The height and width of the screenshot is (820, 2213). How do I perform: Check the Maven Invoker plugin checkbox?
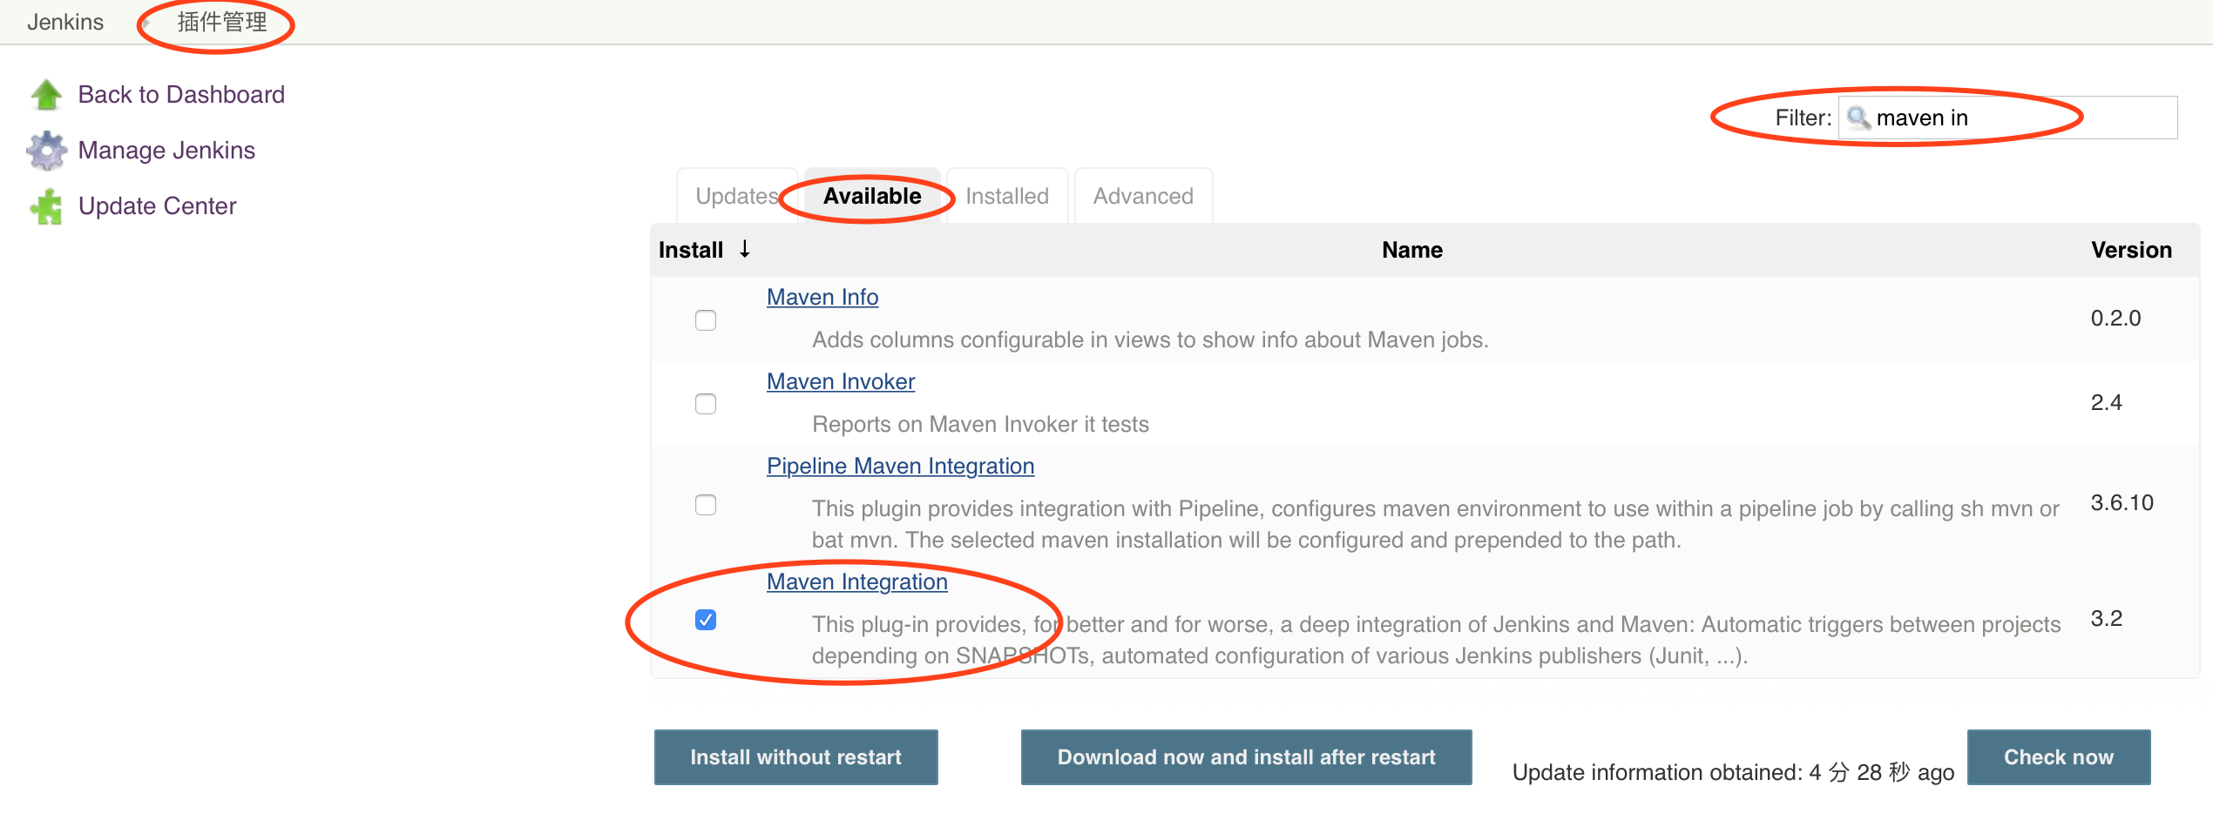pos(706,404)
